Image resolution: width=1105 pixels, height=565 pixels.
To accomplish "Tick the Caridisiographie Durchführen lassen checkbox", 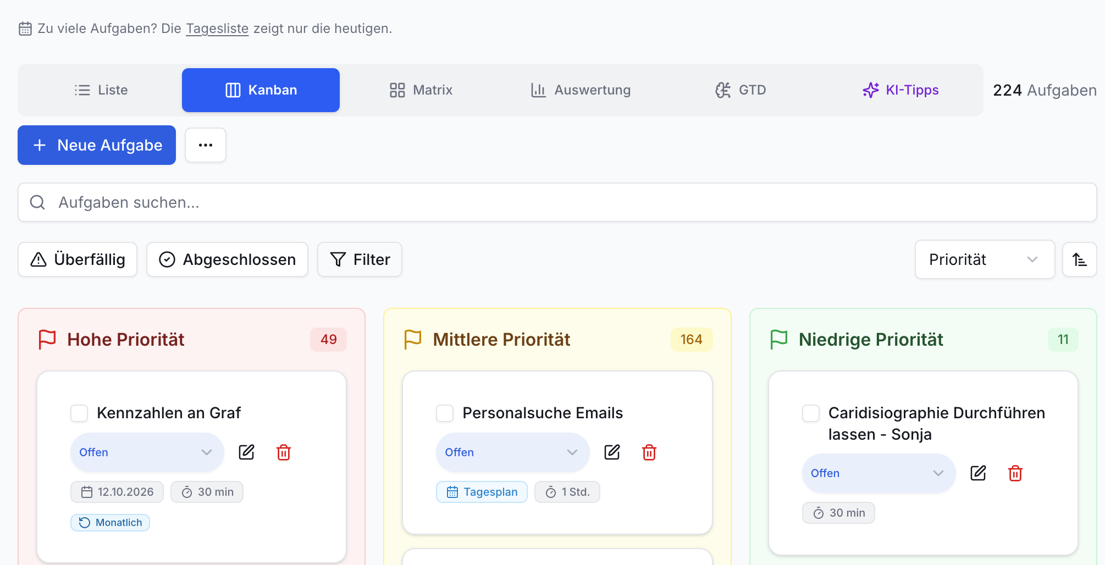I will click(811, 413).
